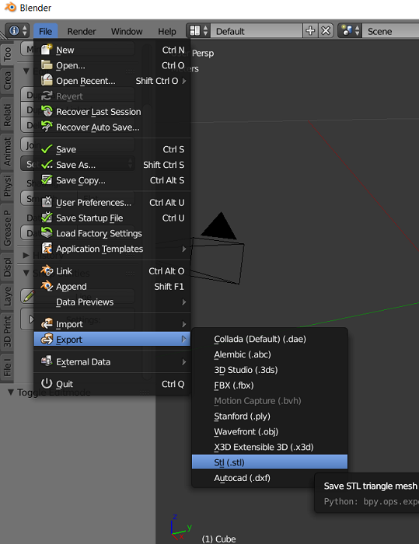Click the Default layout name field

coord(257,31)
